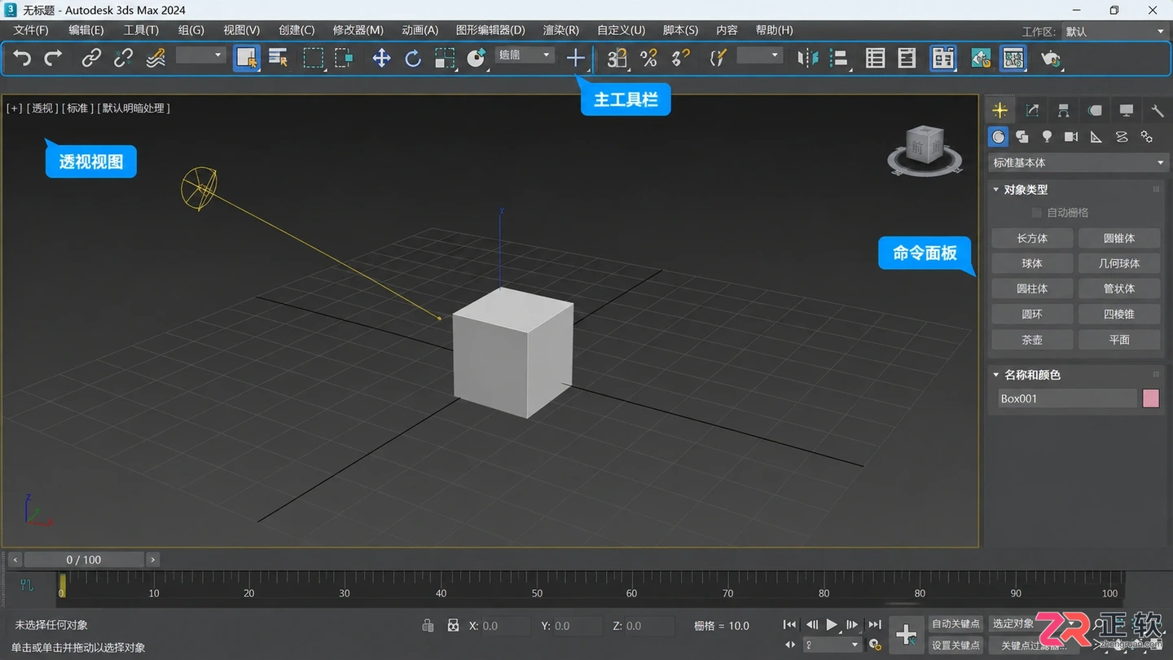Select the Cameras category icon
Image resolution: width=1173 pixels, height=660 pixels.
[x=1071, y=136]
